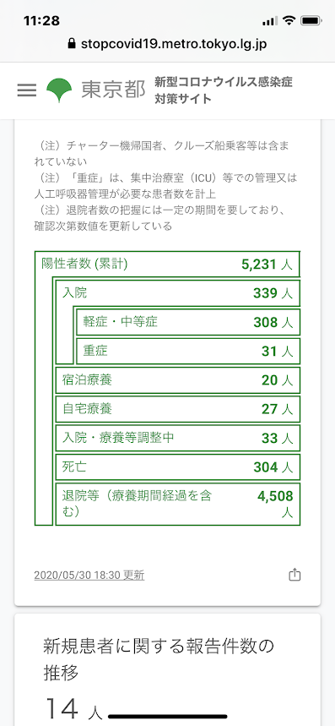The image size is (335, 726).
Task: Select the 重症 31人 box
Action: coord(188,351)
